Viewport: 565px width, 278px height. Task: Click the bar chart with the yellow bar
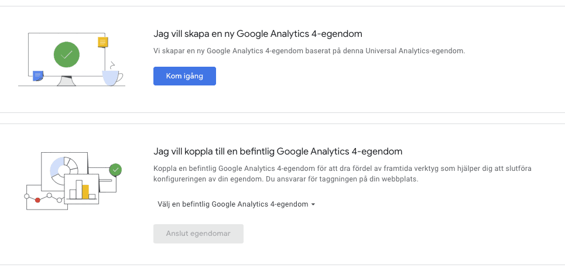(81, 188)
